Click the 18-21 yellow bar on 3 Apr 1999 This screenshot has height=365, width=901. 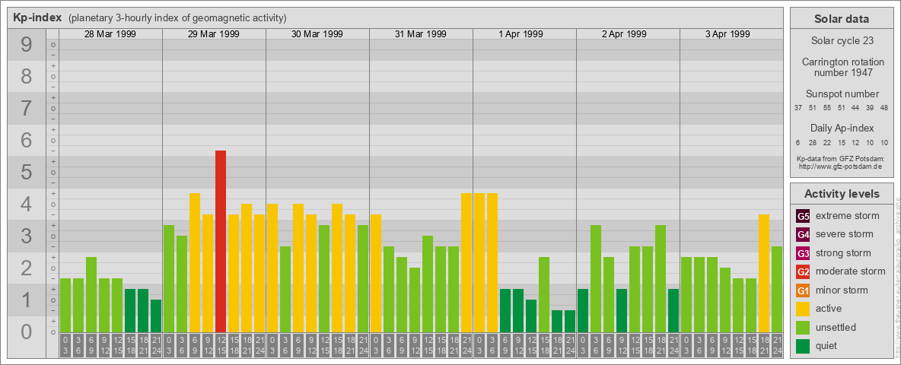pos(764,274)
